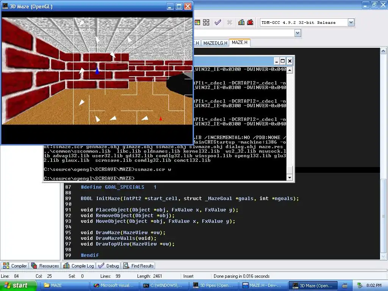Screen dimensions: 388x291
Task: Click 'void DrawMazeWalls(void);' on line 96
Action: [119, 238]
